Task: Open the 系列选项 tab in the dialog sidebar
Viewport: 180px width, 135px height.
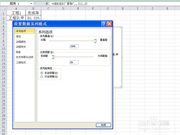Action: pos(24,31)
